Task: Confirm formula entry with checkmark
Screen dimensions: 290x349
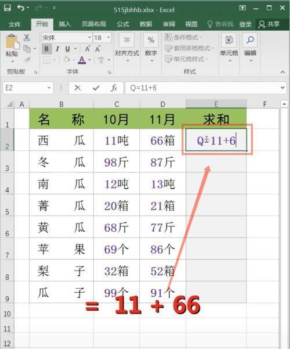Action: pyautogui.click(x=96, y=88)
